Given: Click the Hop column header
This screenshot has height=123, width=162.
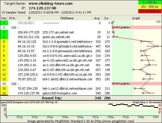Looking at the screenshot, I should [4, 18].
